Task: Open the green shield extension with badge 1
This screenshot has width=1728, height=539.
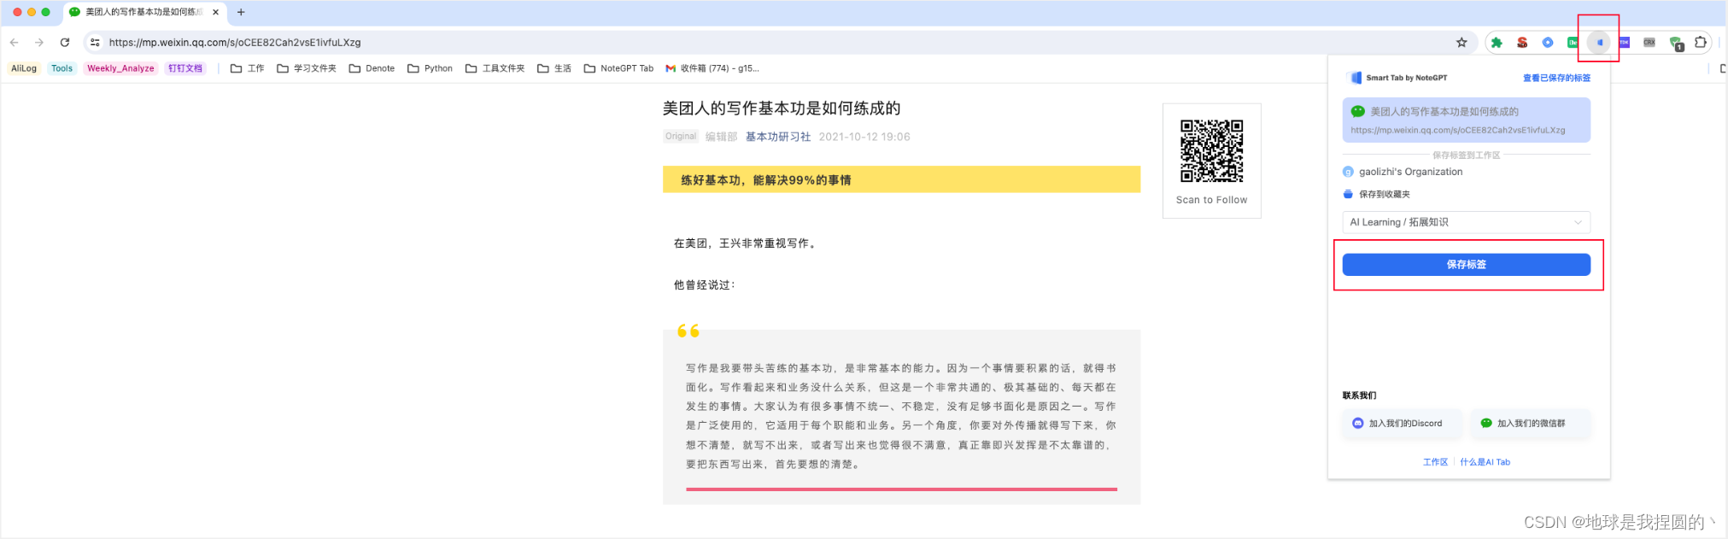Action: click(1676, 43)
